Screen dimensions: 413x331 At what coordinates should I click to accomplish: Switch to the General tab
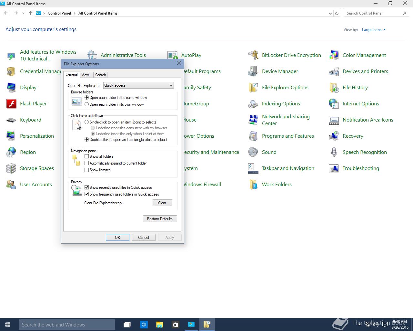tap(72, 74)
